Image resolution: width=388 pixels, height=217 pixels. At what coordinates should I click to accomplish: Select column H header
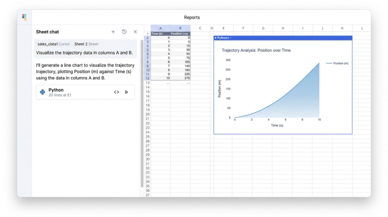[x=283, y=28]
